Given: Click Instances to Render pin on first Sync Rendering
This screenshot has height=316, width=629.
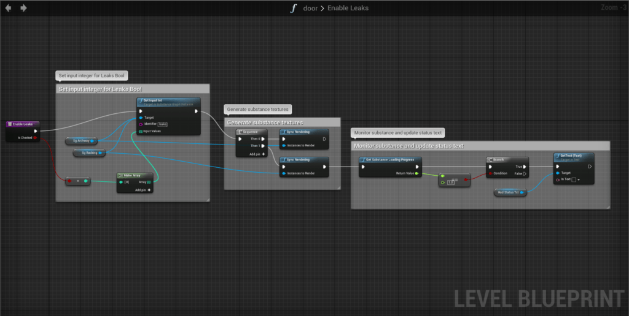Looking at the screenshot, I should pos(284,146).
